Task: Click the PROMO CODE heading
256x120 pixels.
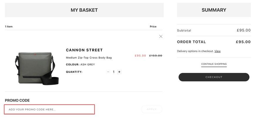Action: click(17, 100)
